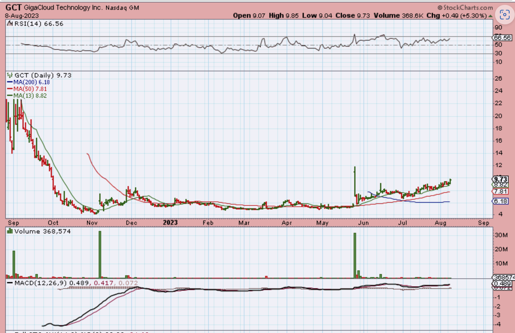The width and height of the screenshot is (515, 333).
Task: Click the GCT (Daily) candlestick legend icon
Action: [x=10, y=75]
